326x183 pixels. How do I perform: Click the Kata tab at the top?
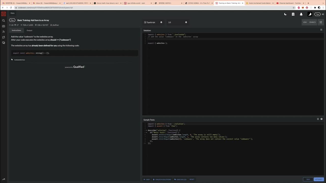pos(12,13)
